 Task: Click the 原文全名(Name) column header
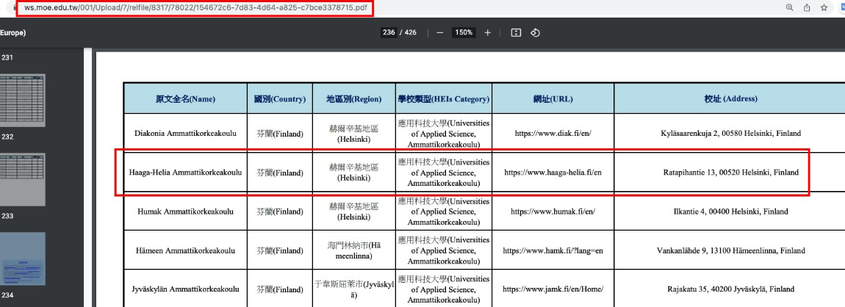185,99
